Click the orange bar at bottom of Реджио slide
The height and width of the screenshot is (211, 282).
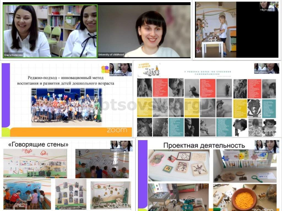(55, 132)
